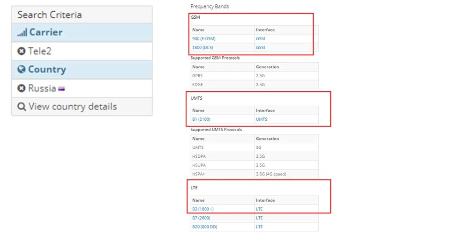
Task: Select the Country heading
Action: pyautogui.click(x=47, y=69)
